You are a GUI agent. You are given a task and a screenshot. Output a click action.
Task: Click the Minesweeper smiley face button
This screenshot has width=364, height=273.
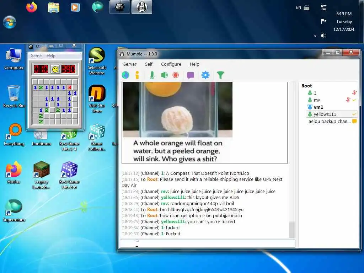tap(55, 69)
